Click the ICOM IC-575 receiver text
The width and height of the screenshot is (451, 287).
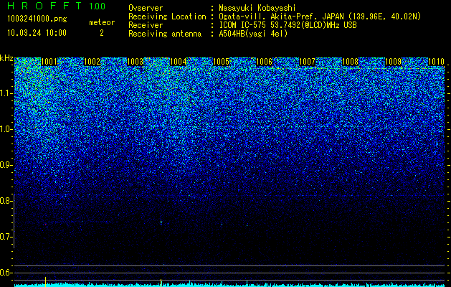click(288, 25)
